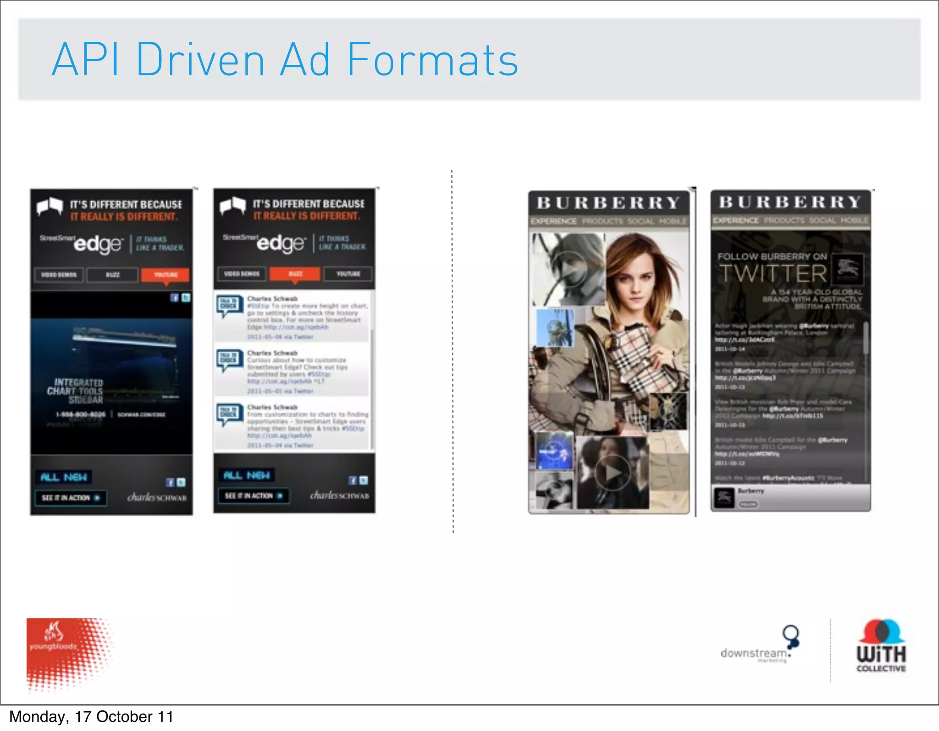
Task: Open SOCIAL in the Burberry Twitter ad nav
Action: click(823, 220)
